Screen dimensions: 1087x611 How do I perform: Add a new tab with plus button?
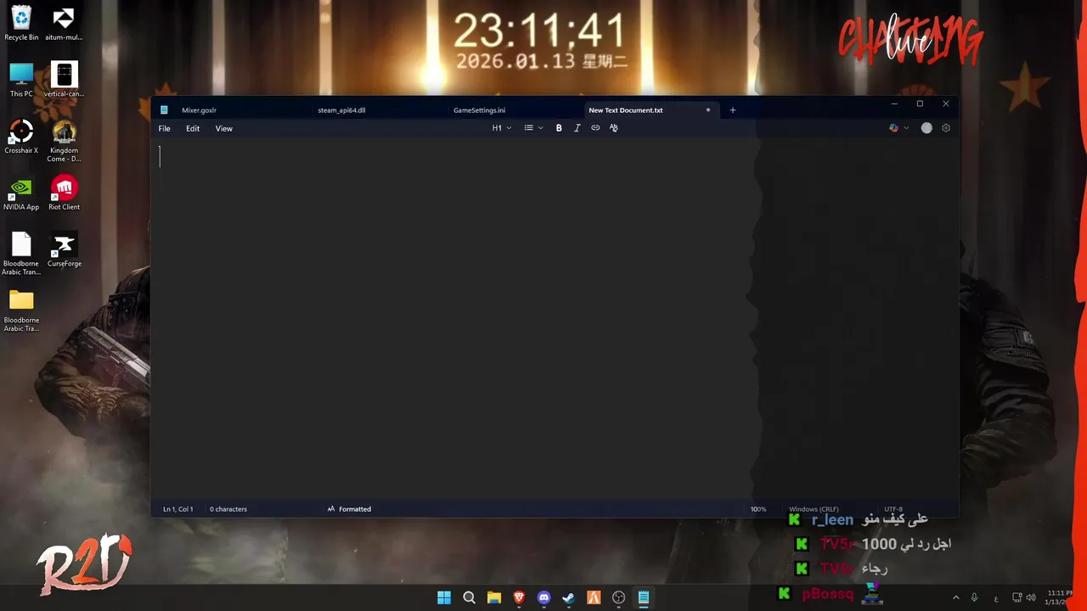point(733,109)
